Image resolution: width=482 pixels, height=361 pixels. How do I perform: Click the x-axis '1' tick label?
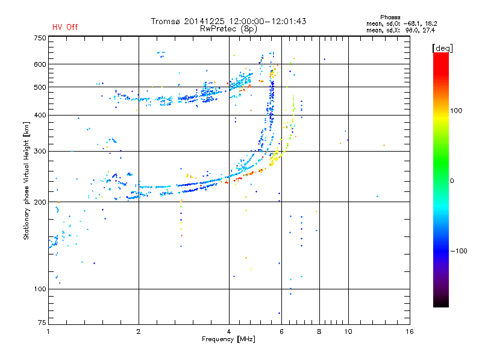pyautogui.click(x=48, y=332)
